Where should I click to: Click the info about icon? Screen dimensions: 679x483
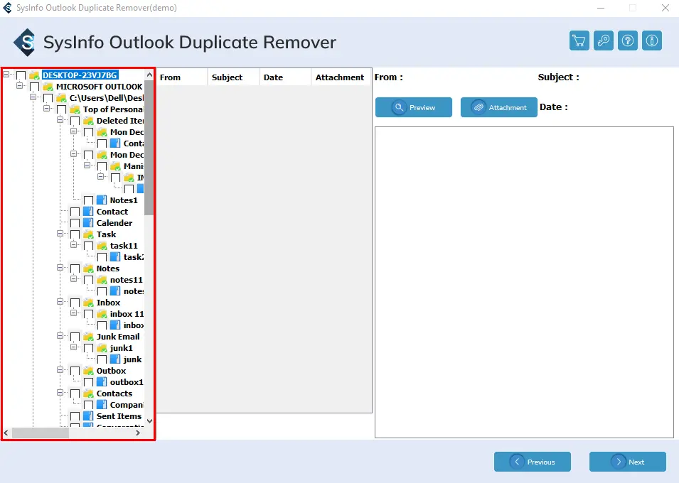tap(652, 41)
